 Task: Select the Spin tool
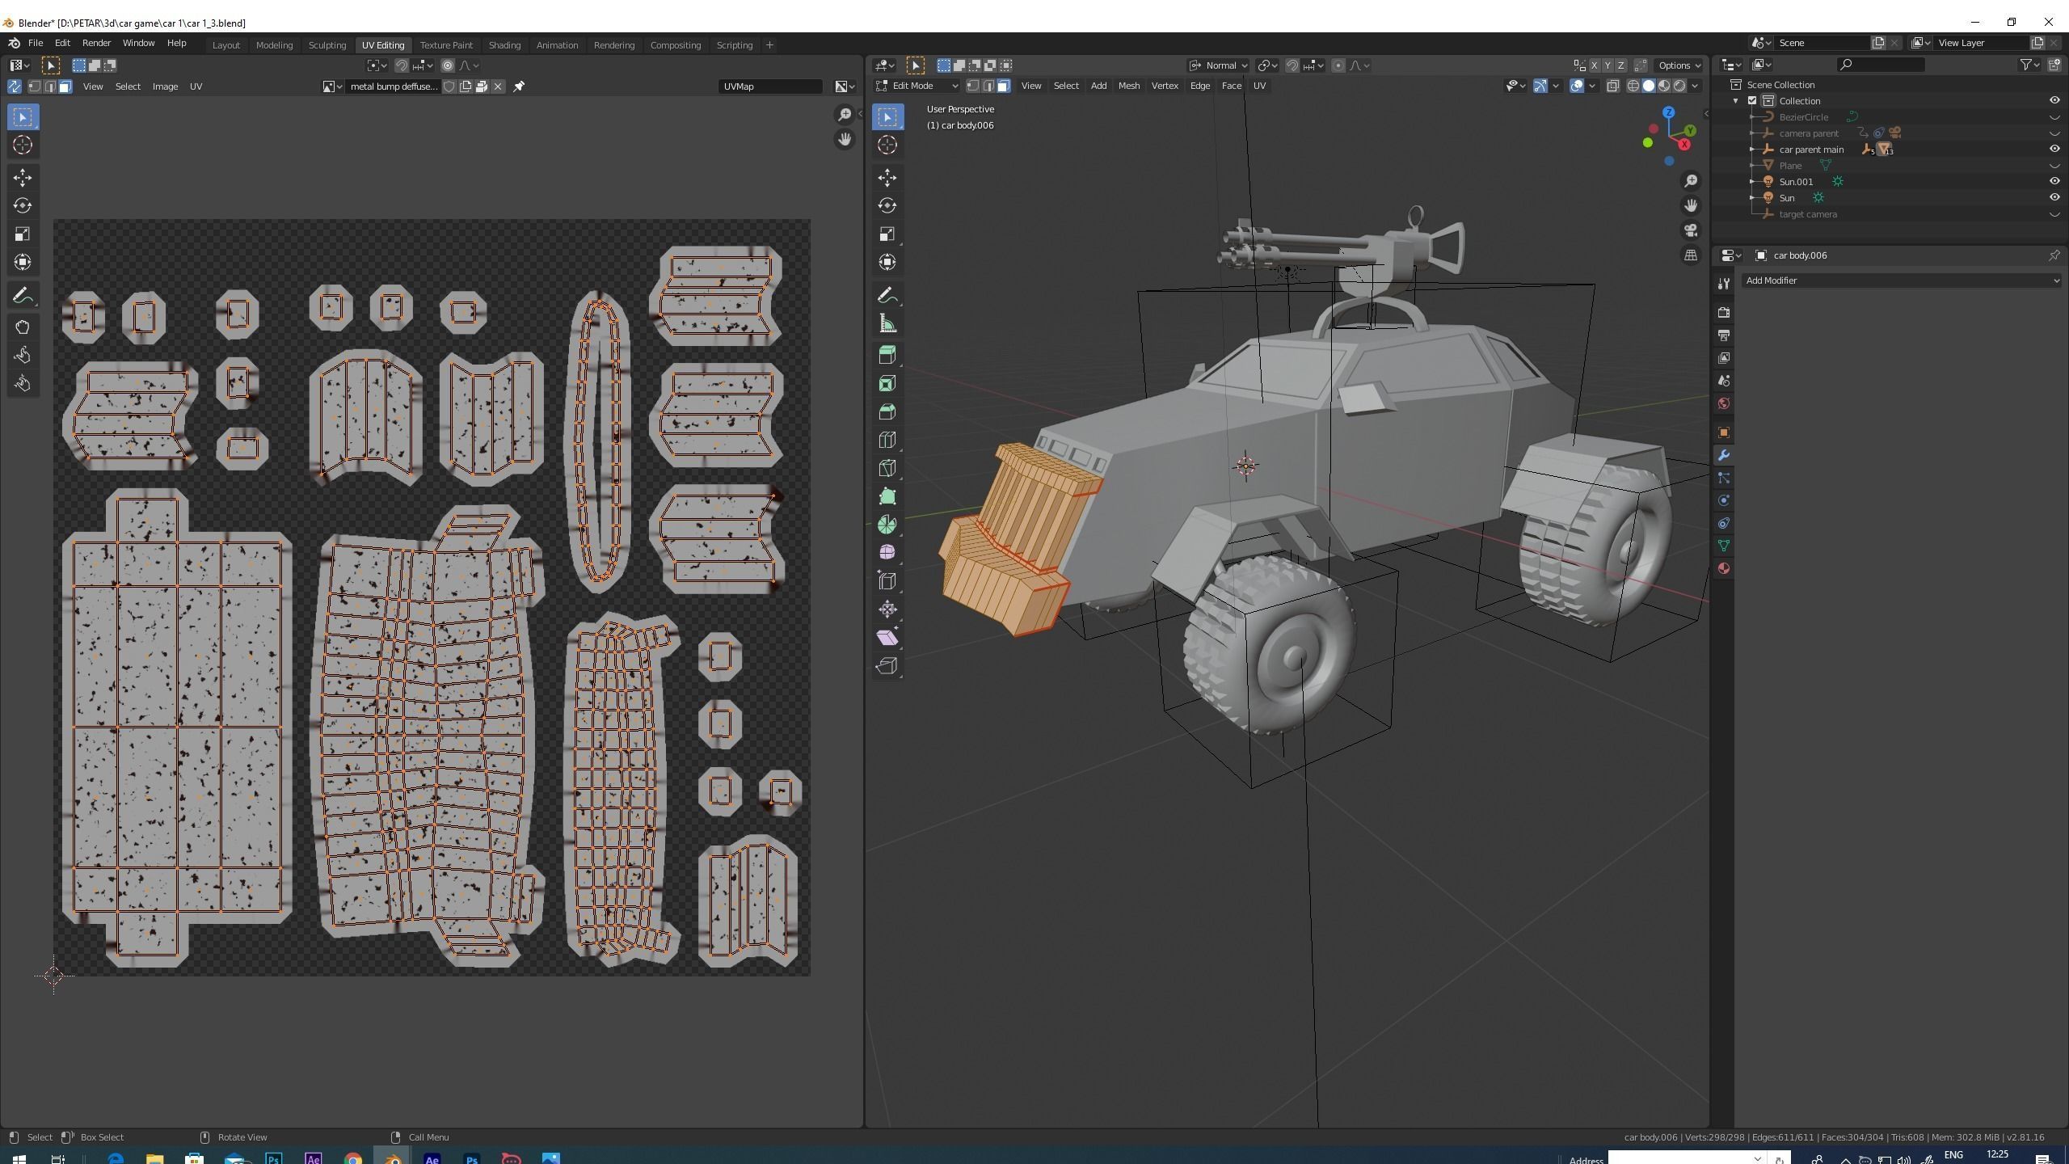[x=887, y=525]
